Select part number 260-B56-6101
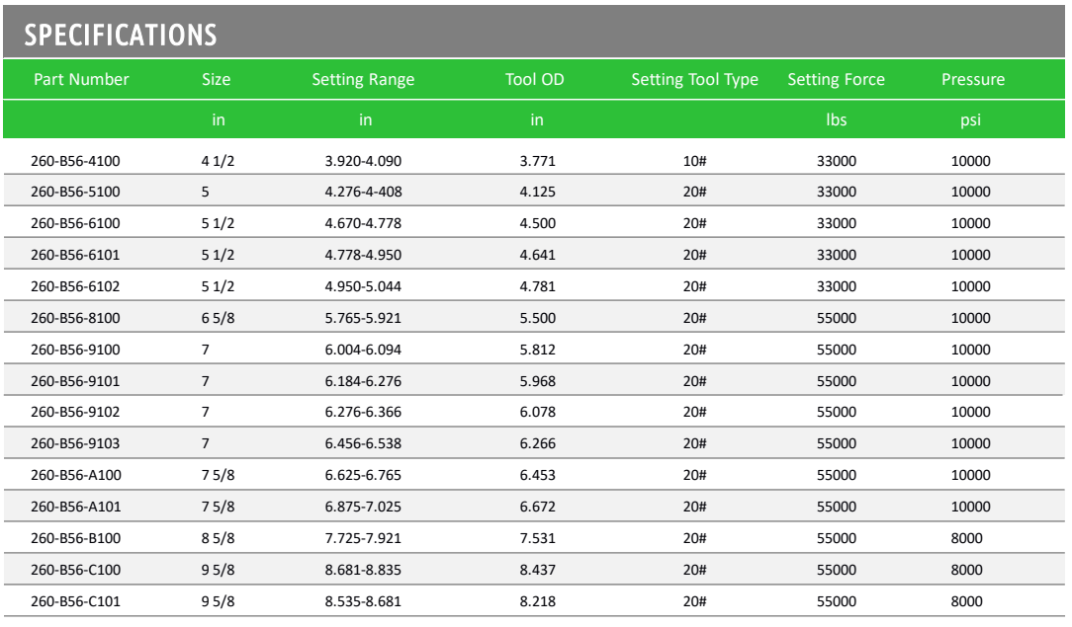This screenshot has height=627, width=1072. [x=75, y=255]
